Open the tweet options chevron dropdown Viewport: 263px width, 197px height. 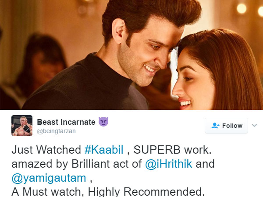pos(254,126)
